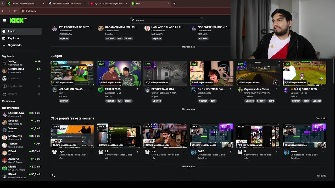Click the magnifier icon in search bar
Image resolution: width=335 pixels, height=188 pixels.
(133, 20)
